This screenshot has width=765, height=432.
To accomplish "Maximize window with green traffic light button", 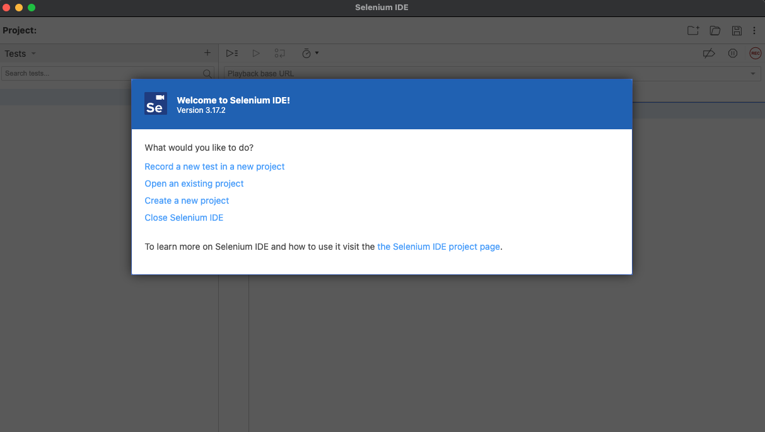I will tap(32, 8).
